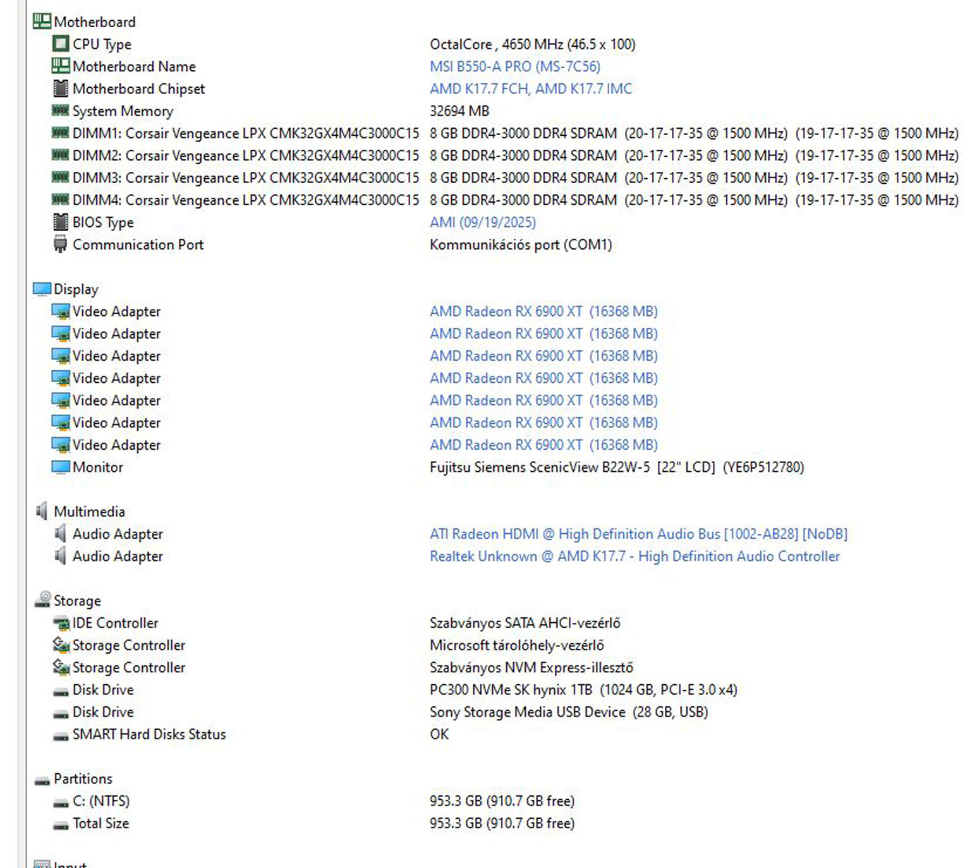Open the ATI Radeon HDMI audio link
The image size is (965, 868).
point(638,534)
